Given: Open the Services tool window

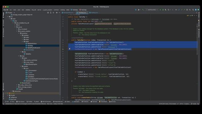Looking at the screenshot, I should 112,102.
